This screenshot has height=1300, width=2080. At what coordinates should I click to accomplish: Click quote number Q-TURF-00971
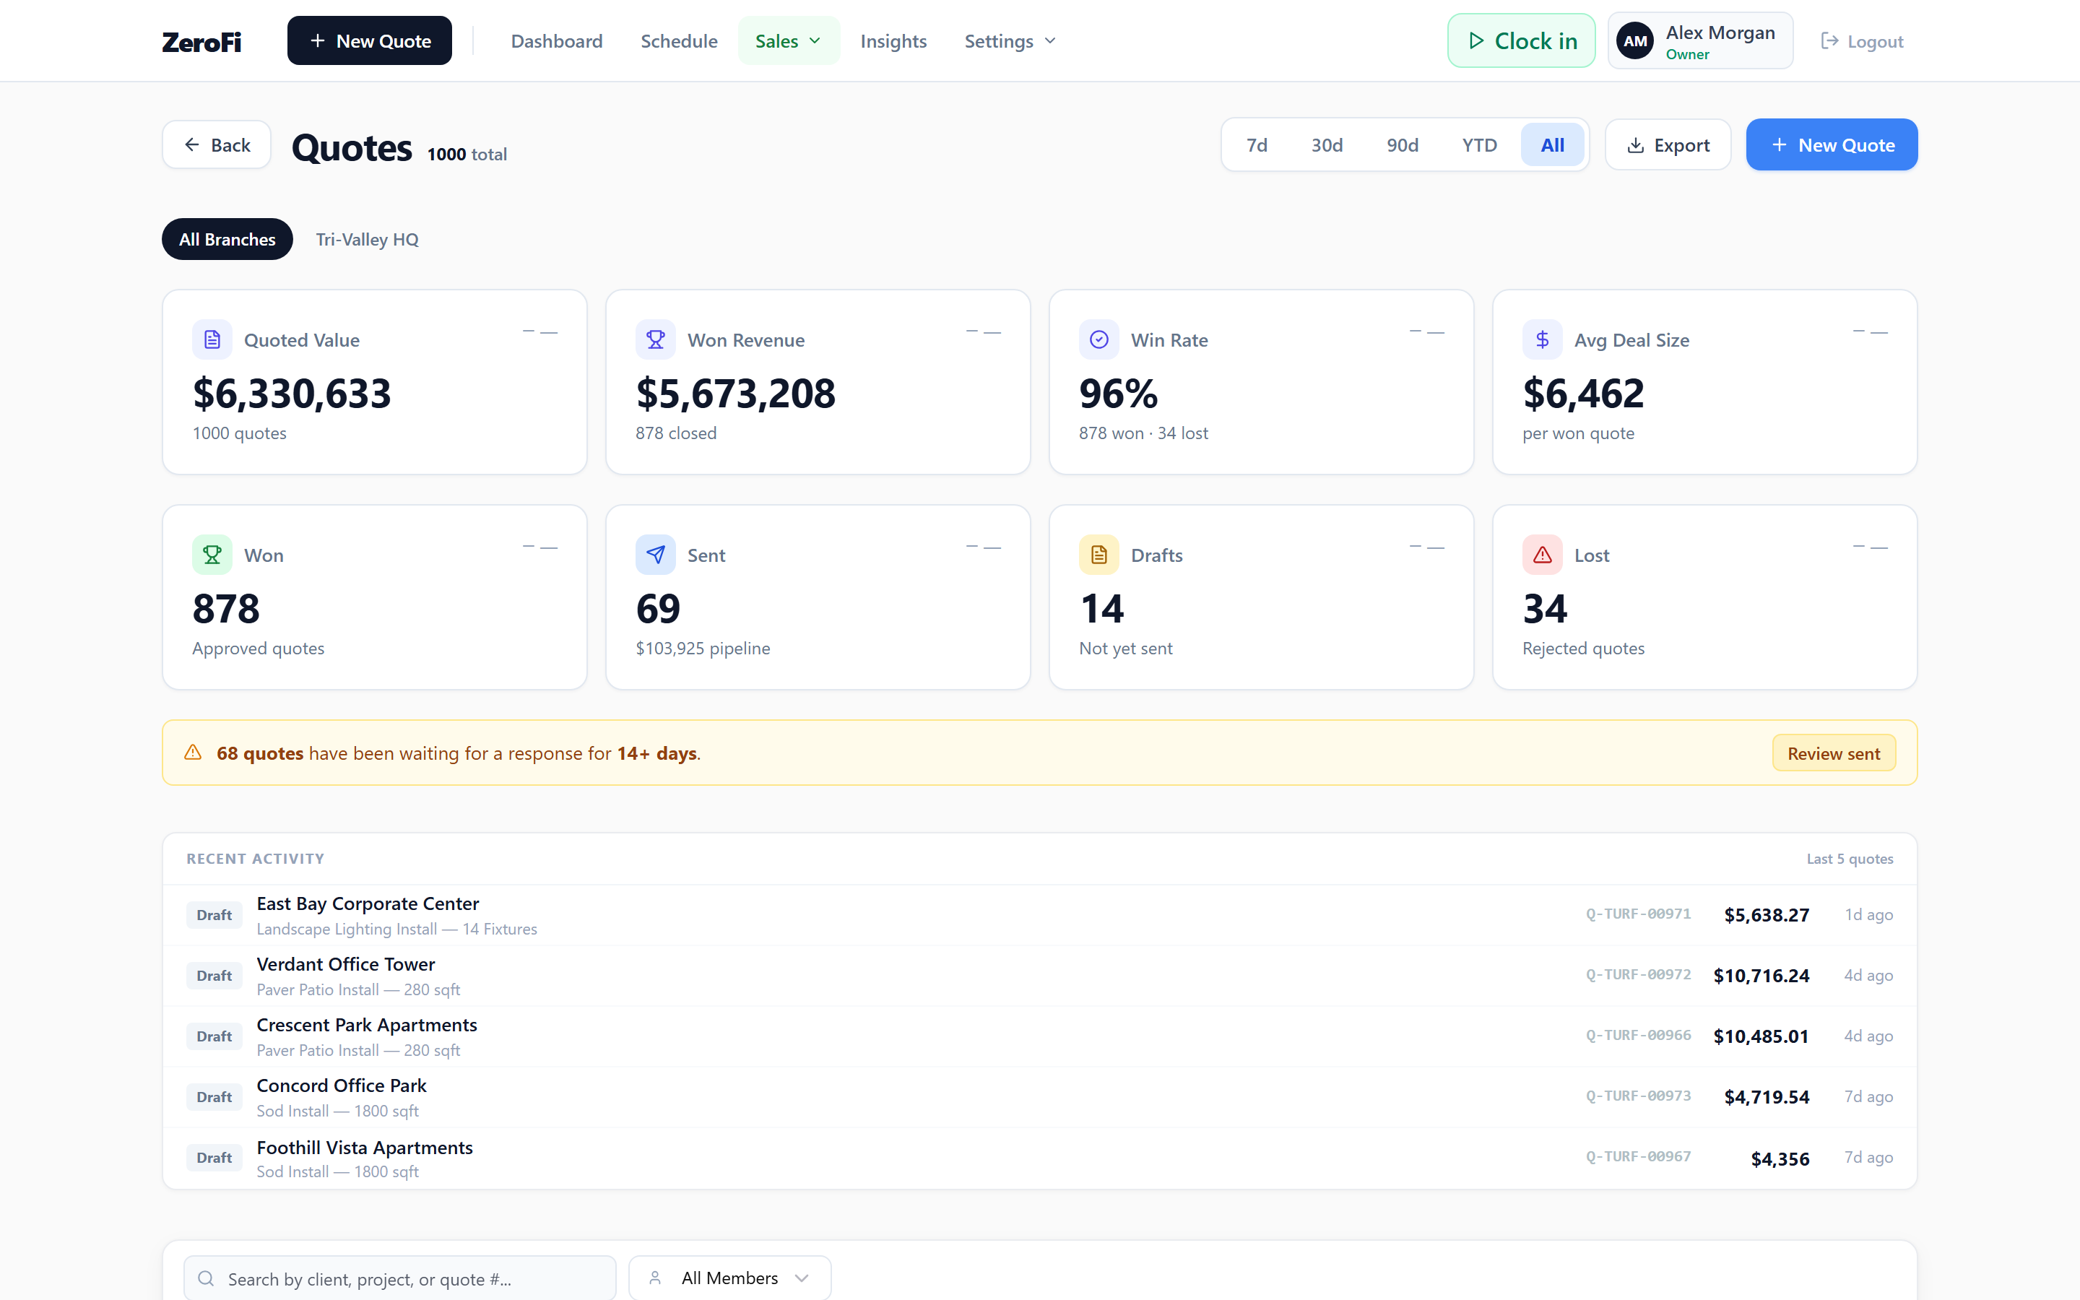pyautogui.click(x=1638, y=914)
